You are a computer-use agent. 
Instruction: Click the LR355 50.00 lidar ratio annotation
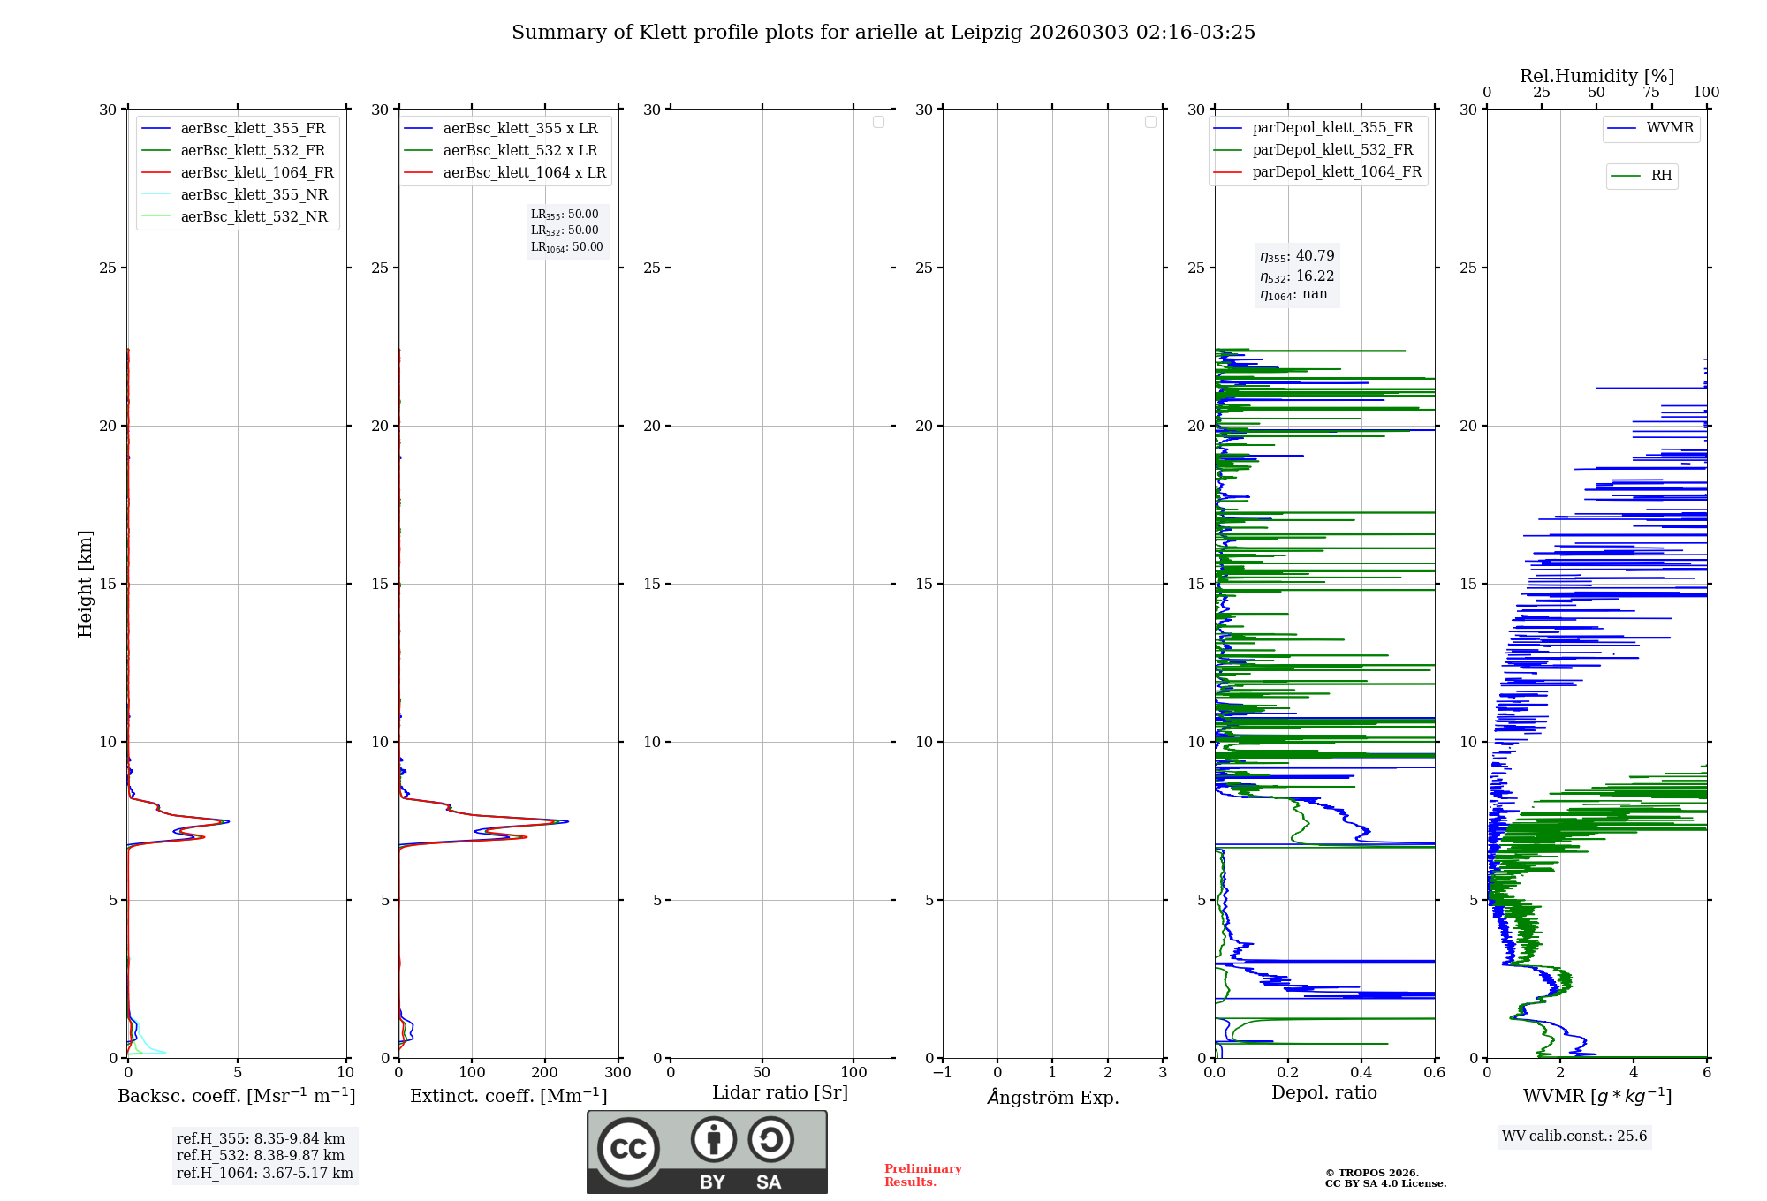[x=565, y=215]
